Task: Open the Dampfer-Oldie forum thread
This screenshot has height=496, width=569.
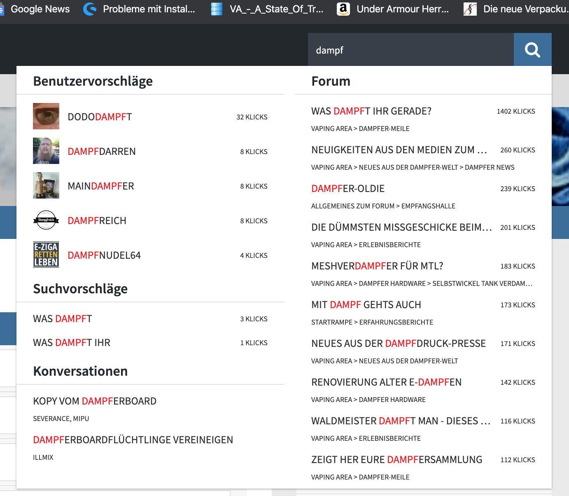Action: (x=348, y=189)
